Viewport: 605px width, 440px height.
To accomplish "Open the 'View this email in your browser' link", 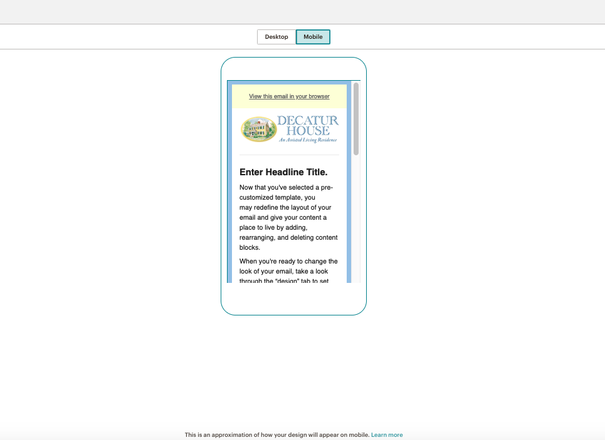I will (x=289, y=96).
